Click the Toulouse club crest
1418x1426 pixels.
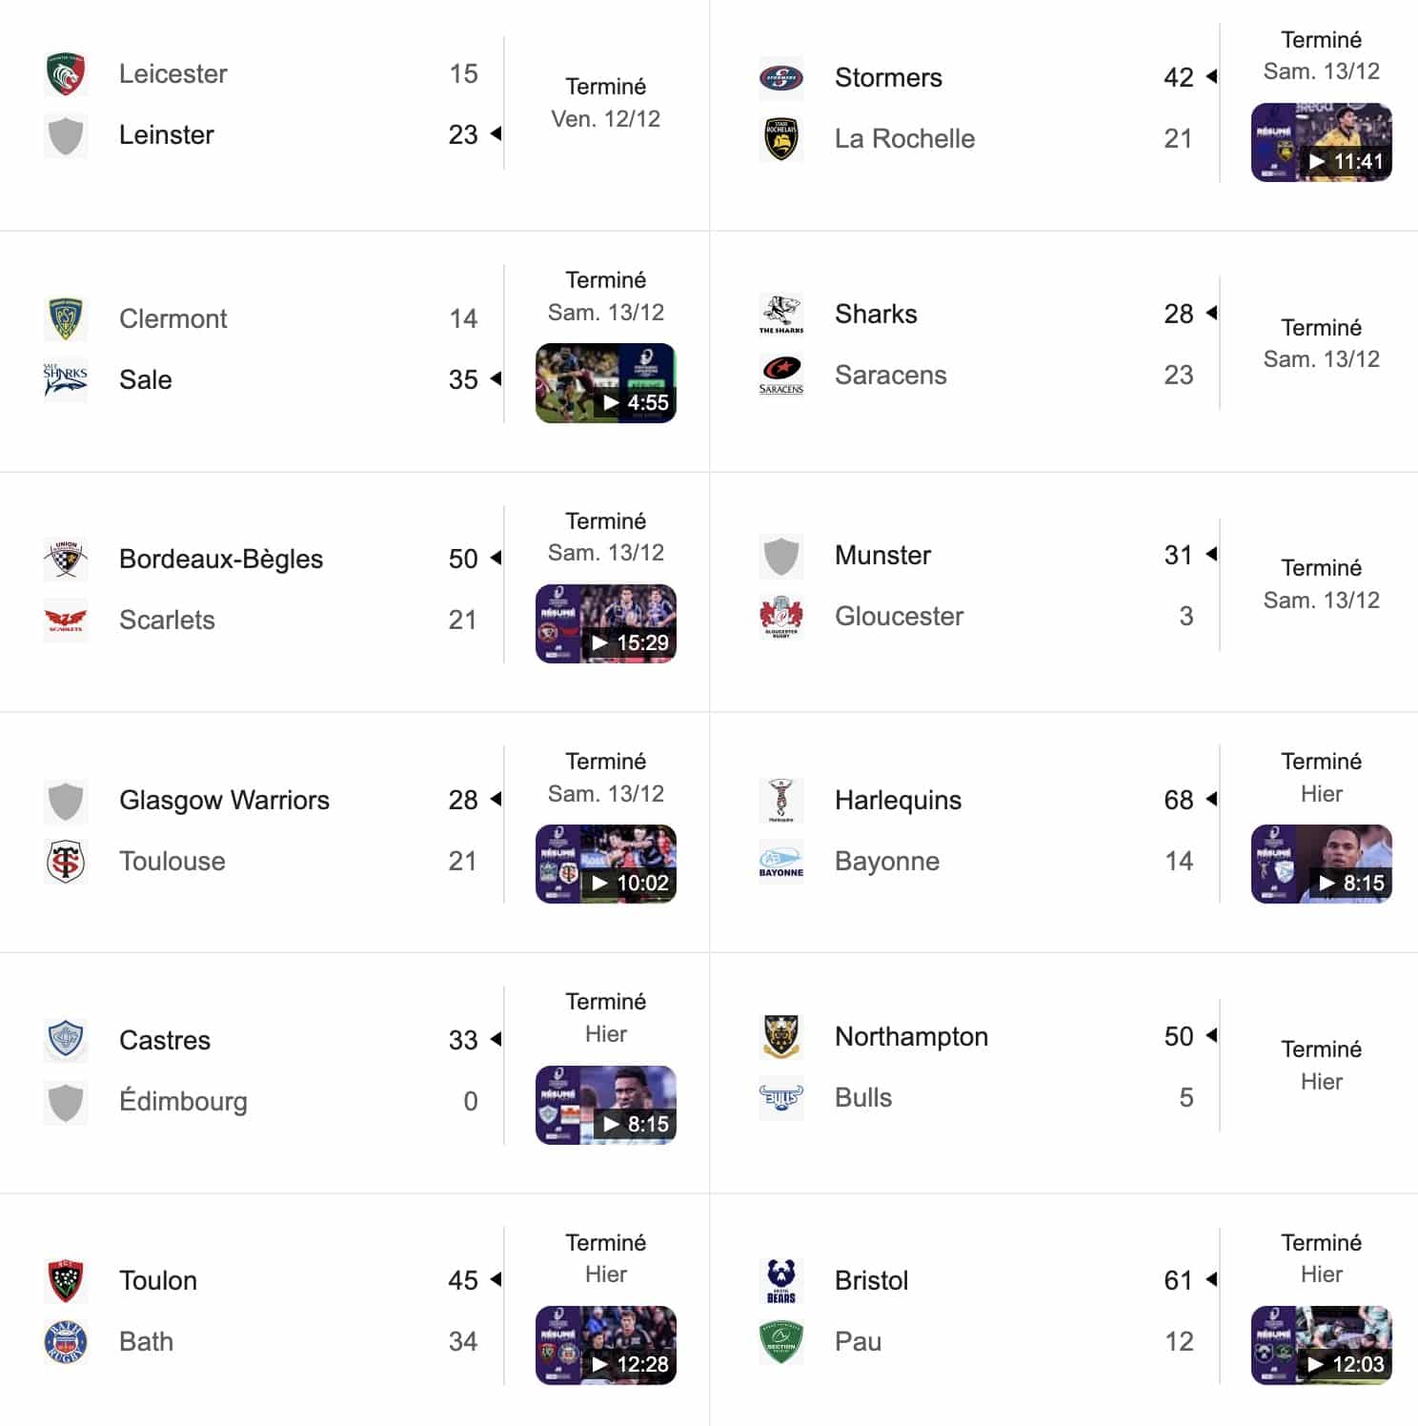[x=66, y=862]
